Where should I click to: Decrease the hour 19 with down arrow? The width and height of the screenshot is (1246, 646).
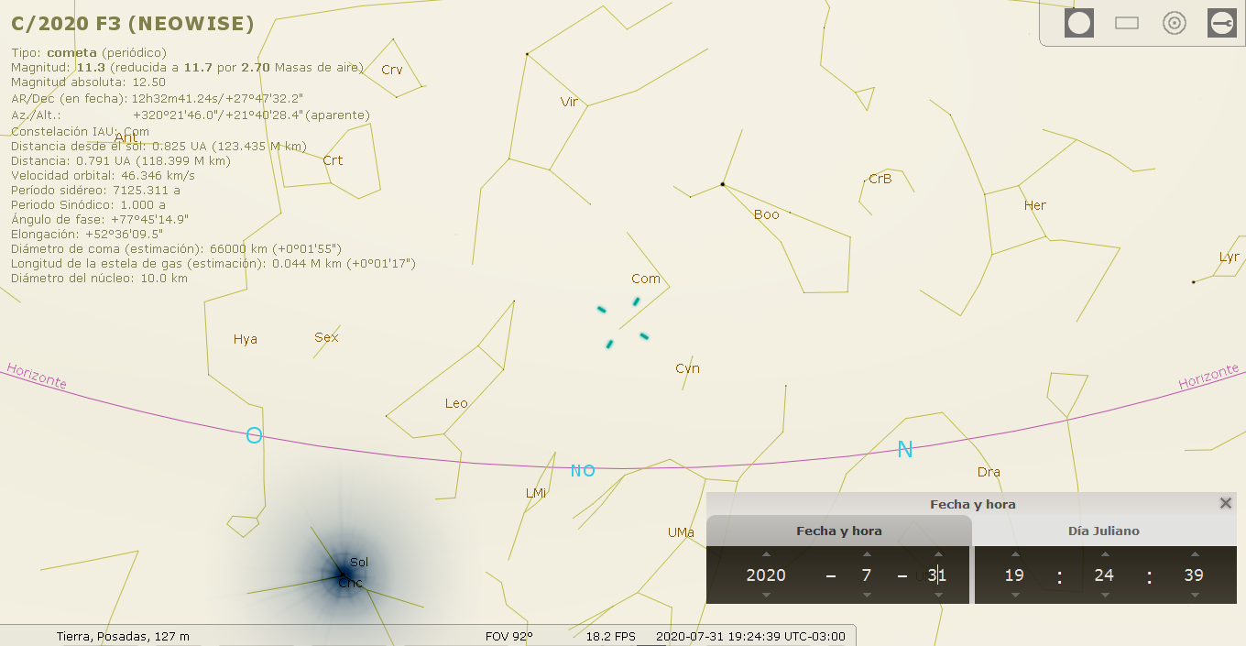coord(1014,596)
